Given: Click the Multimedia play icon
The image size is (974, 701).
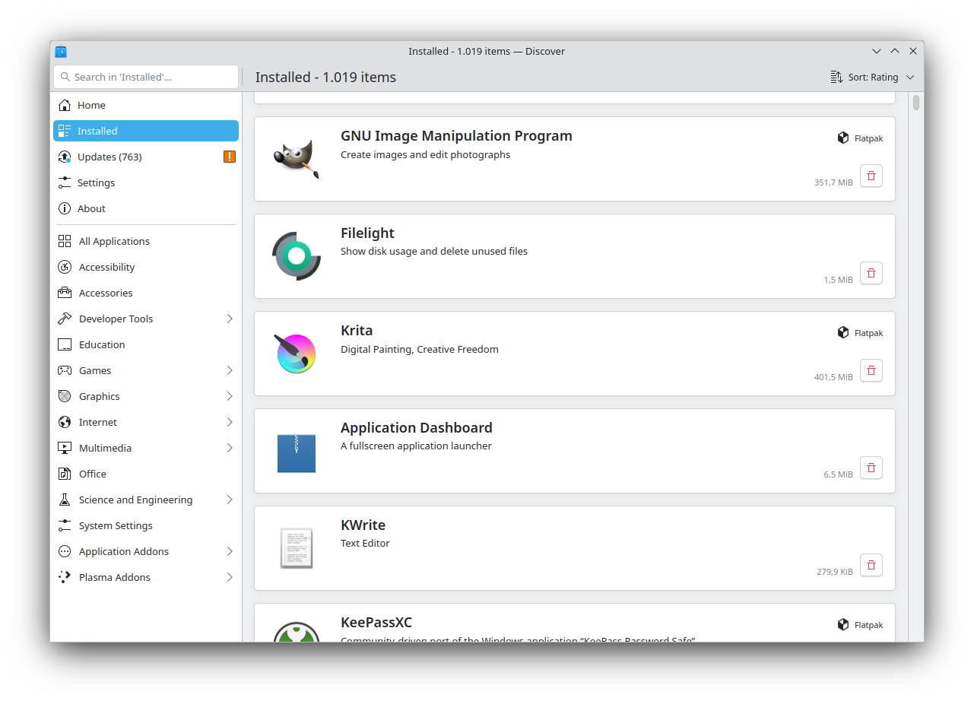Looking at the screenshot, I should (x=65, y=448).
